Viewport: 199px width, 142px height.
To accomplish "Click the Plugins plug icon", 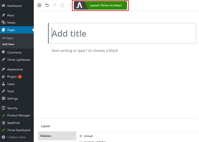I will pyautogui.click(x=3, y=77).
